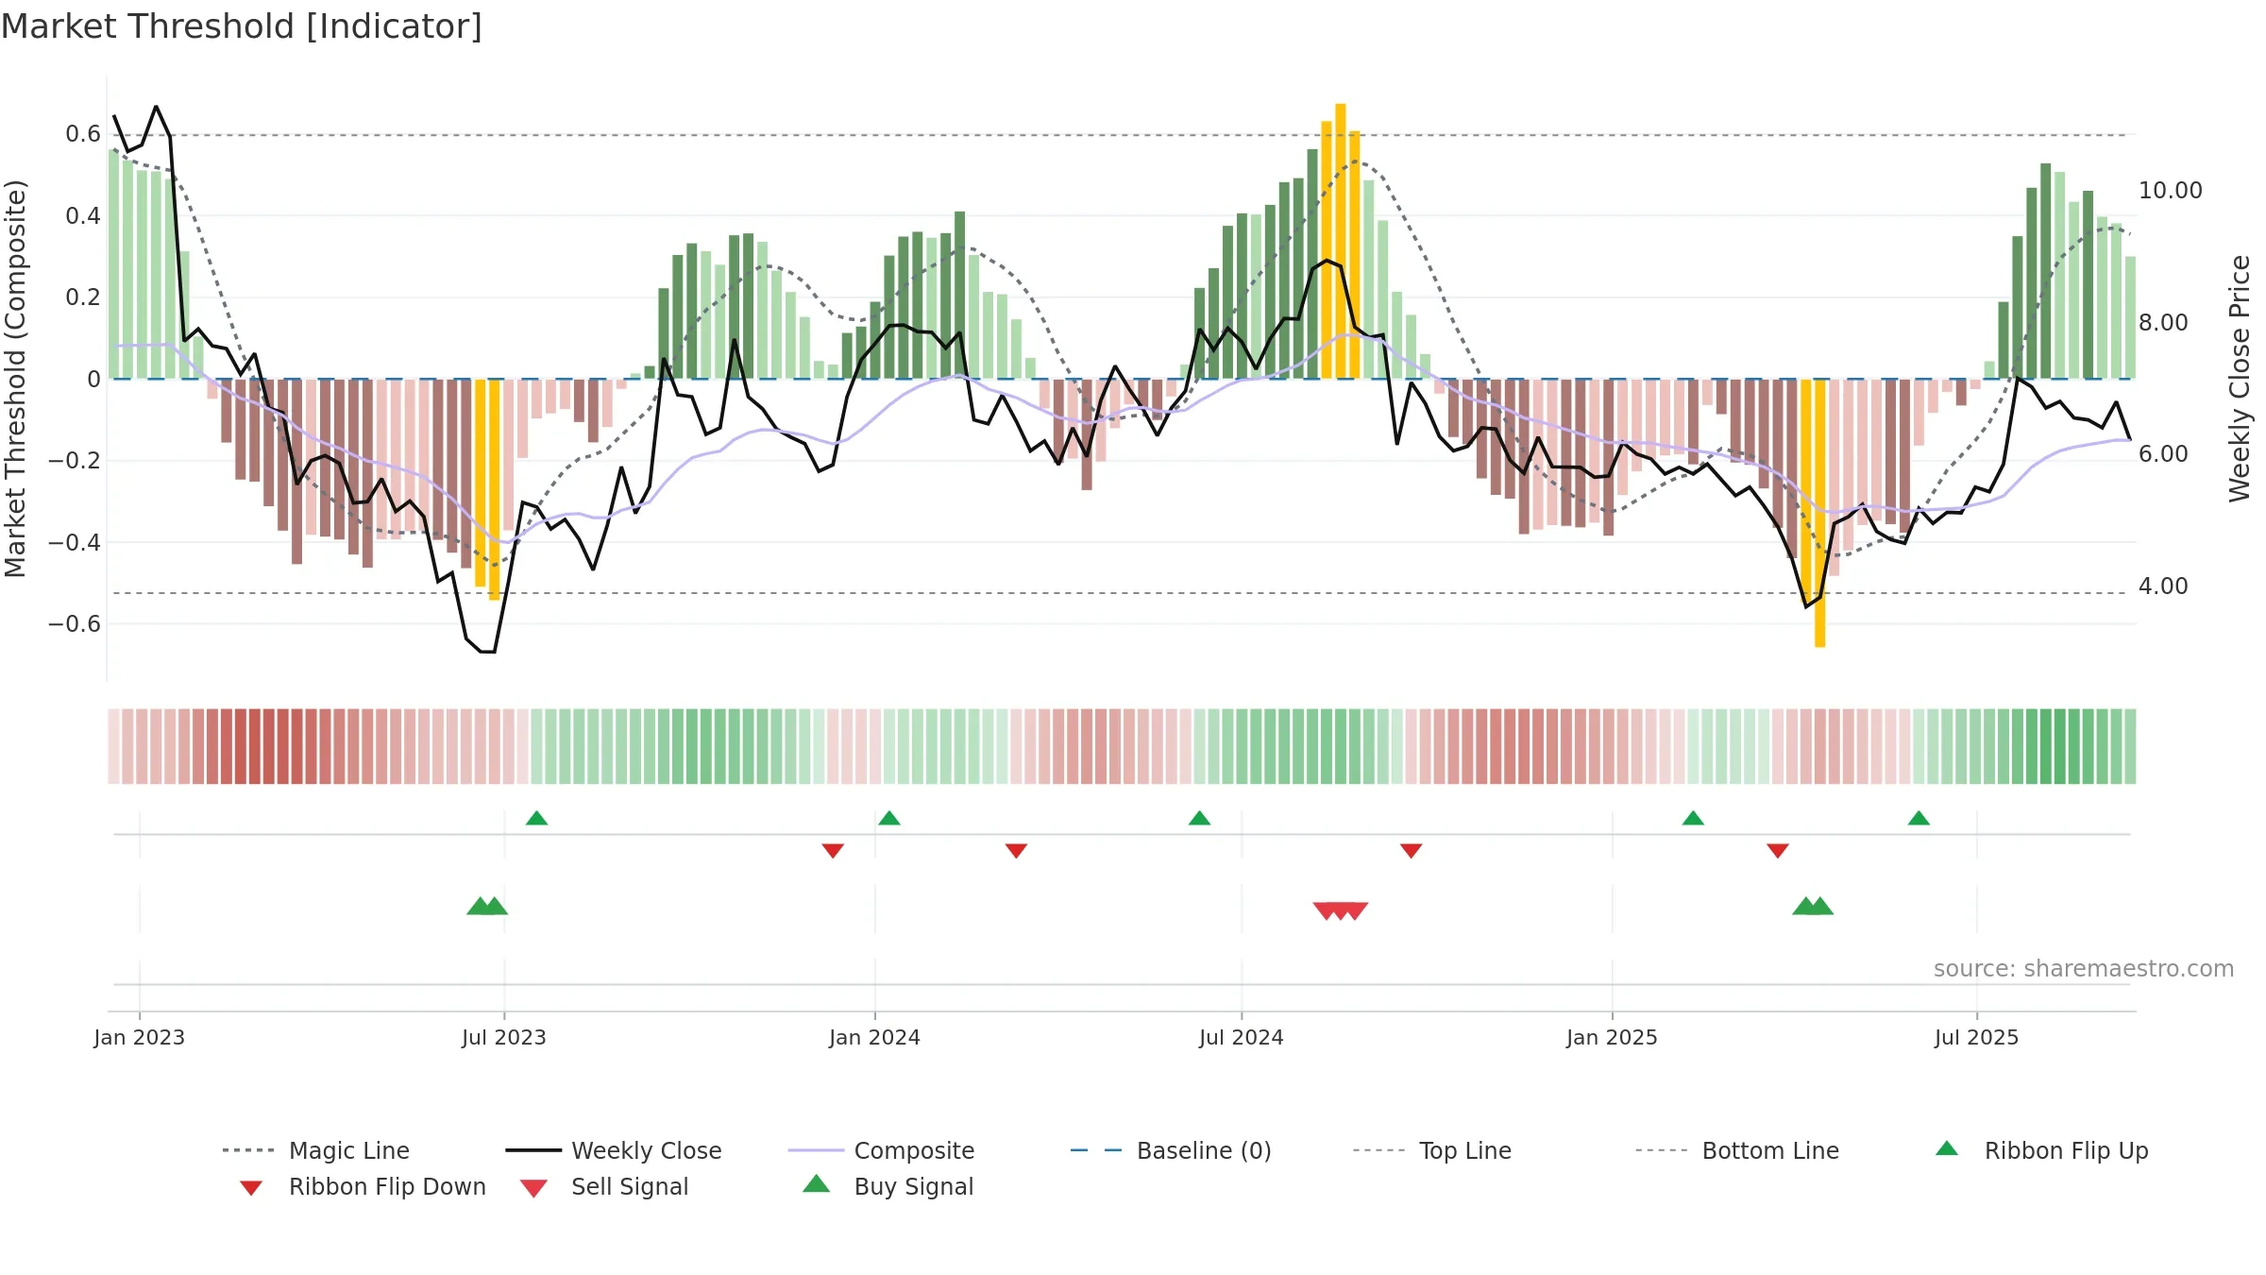
Task: Toggle the Ribbon Flip Down legend entry
Action: point(363,1186)
